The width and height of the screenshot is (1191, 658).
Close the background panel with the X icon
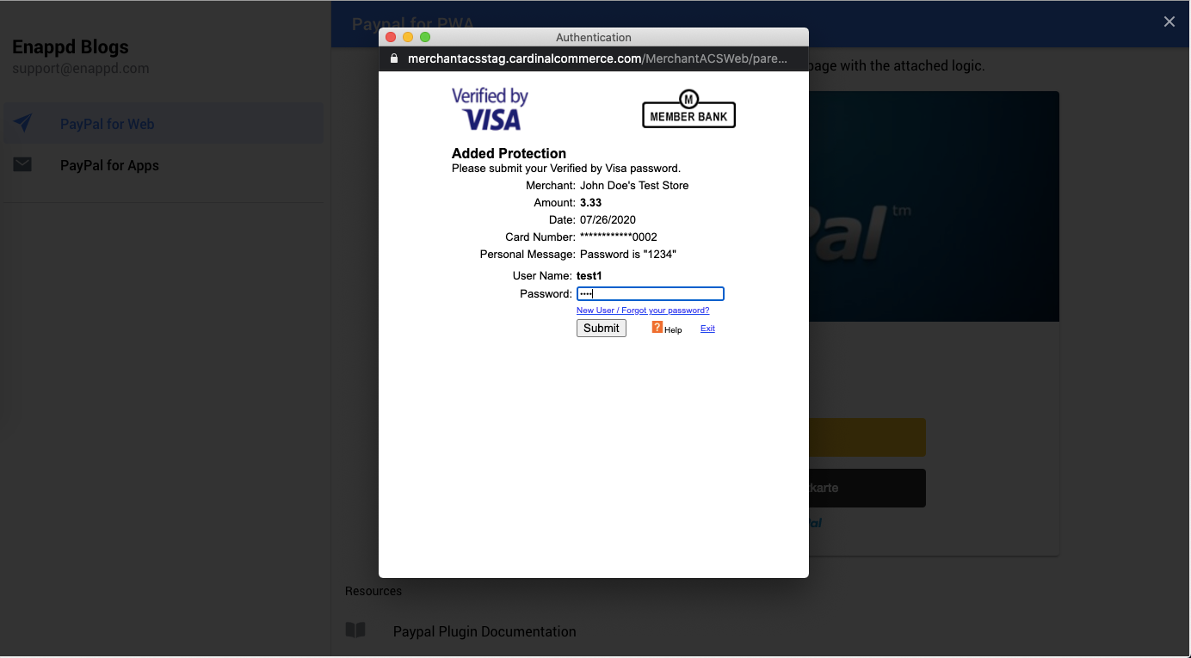click(1169, 22)
